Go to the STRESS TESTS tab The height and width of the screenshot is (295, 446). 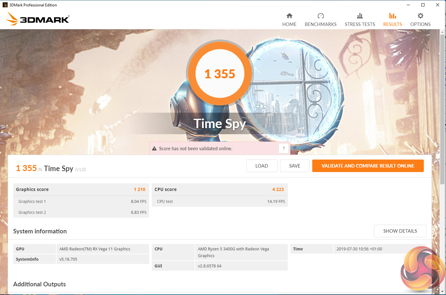tap(360, 20)
